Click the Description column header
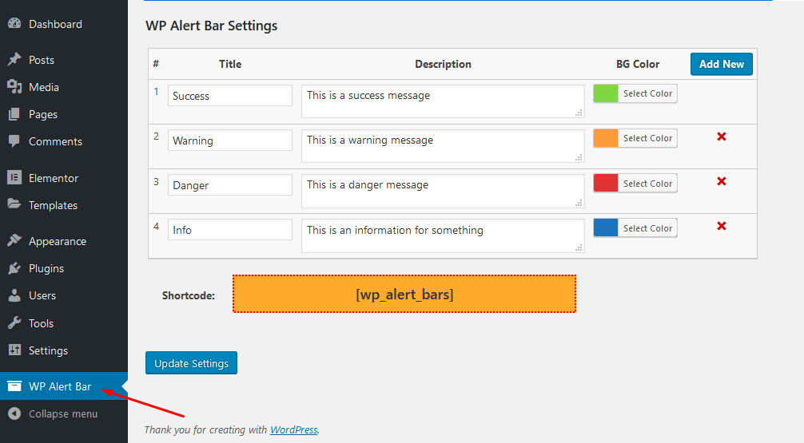Screen dimensions: 804x443 coord(443,64)
